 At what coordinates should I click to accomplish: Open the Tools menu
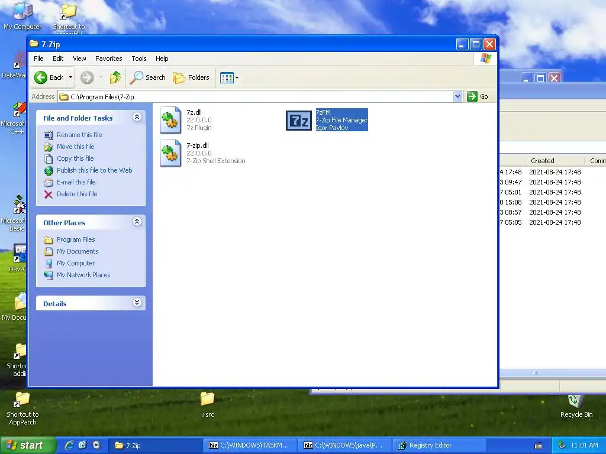coord(138,59)
